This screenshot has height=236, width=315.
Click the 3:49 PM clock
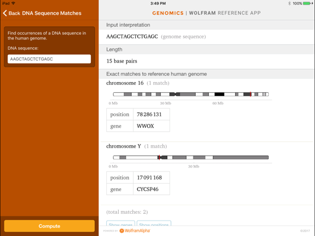click(158, 3)
